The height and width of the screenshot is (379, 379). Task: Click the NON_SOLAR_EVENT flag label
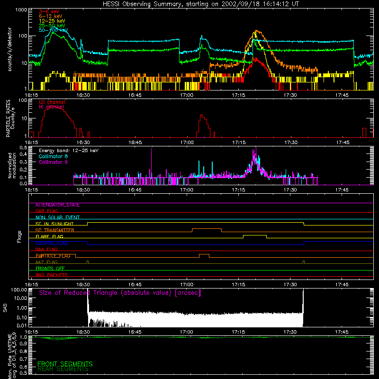tap(57, 217)
